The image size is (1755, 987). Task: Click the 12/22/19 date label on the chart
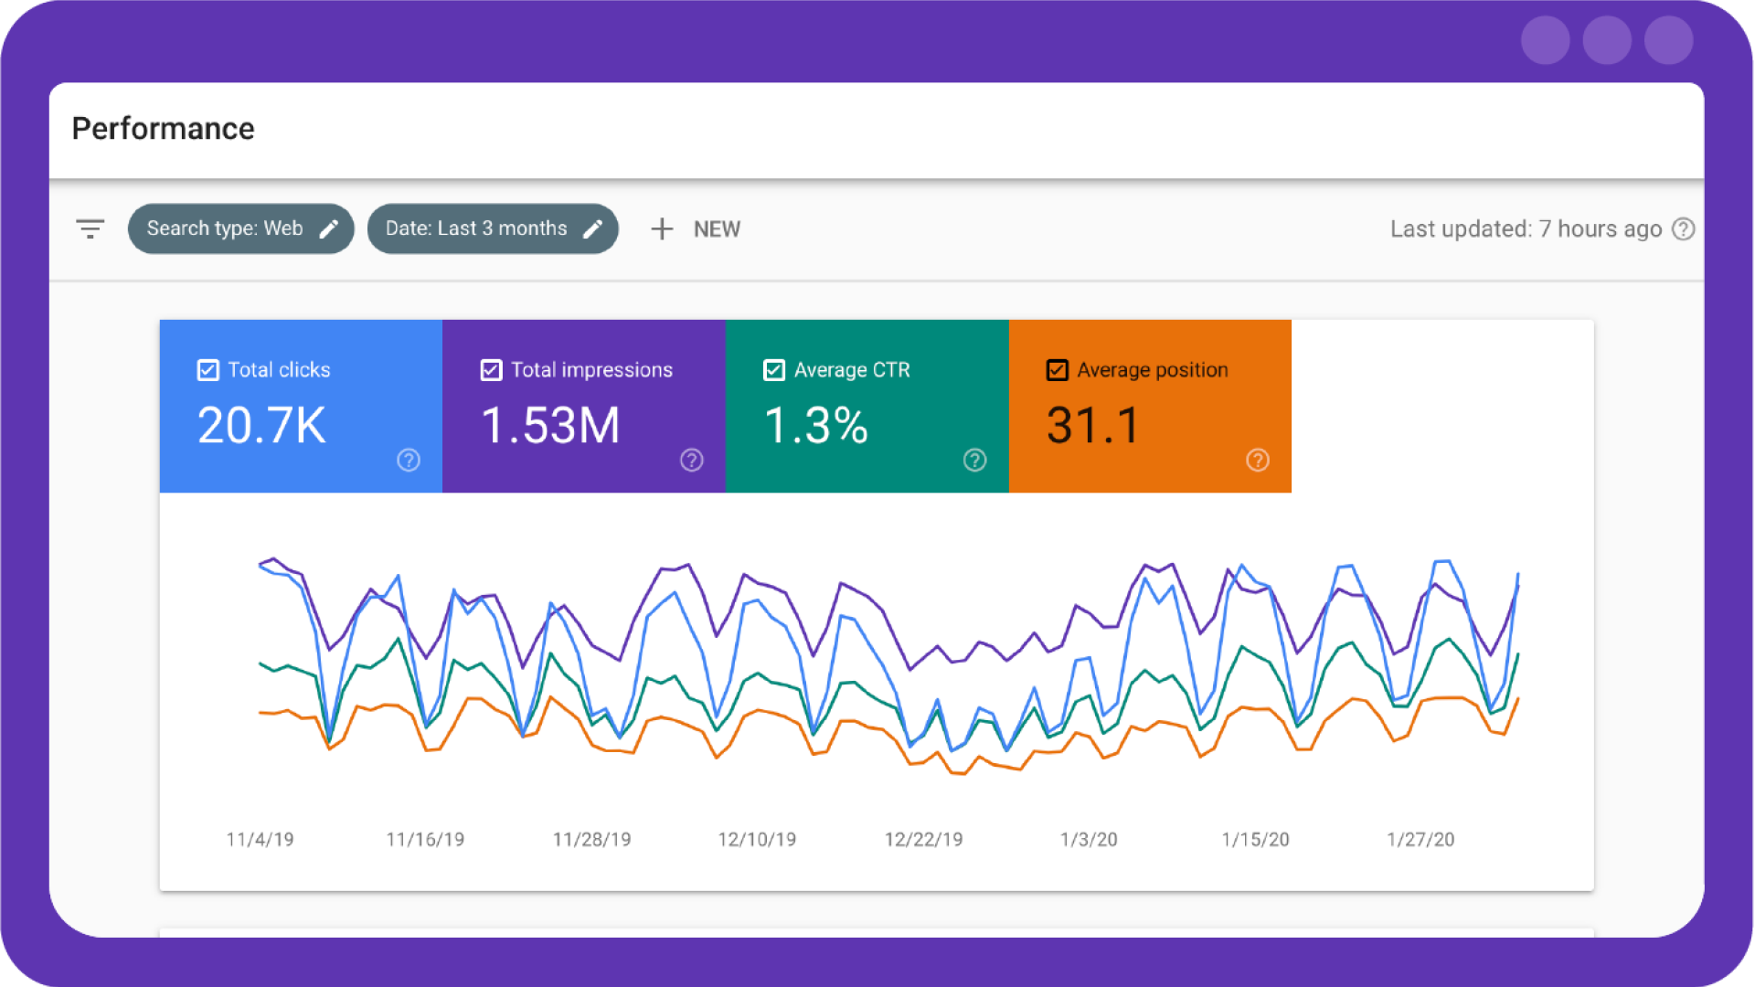[923, 839]
